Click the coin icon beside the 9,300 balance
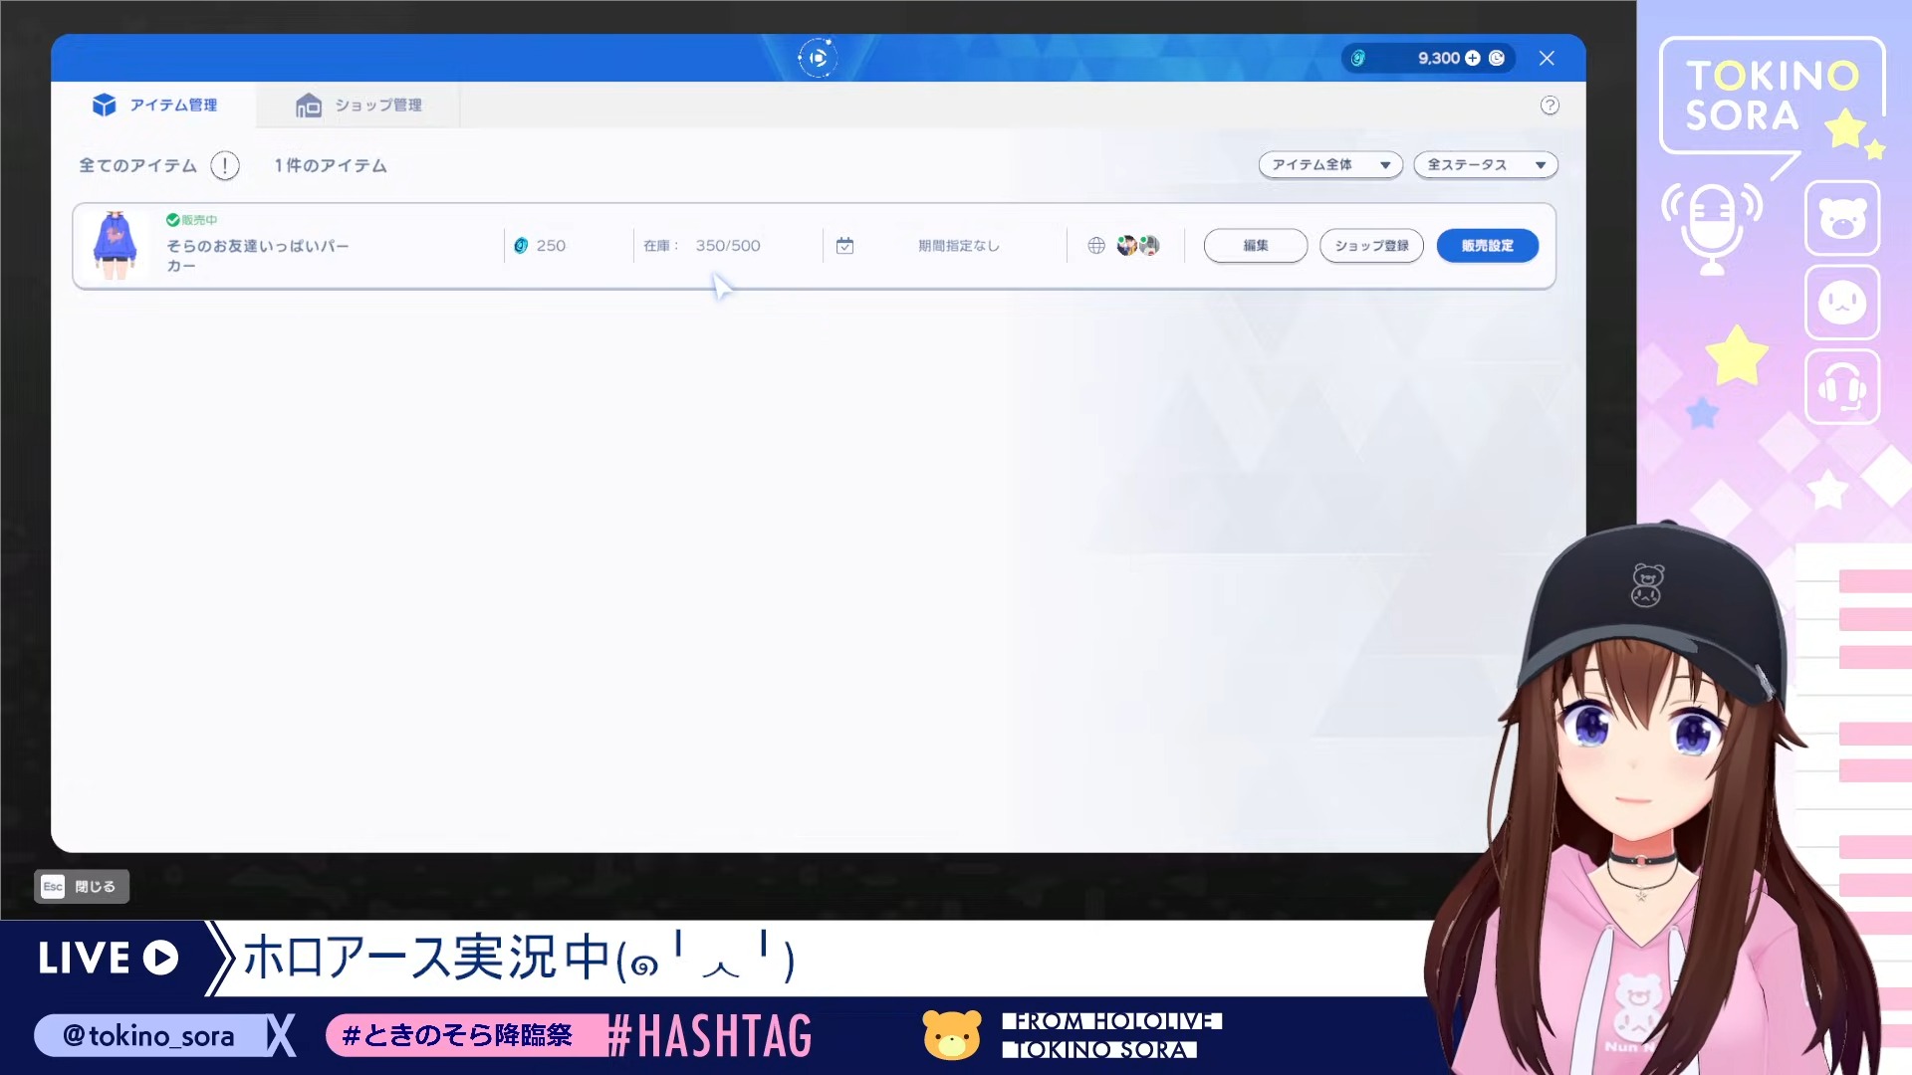The width and height of the screenshot is (1912, 1075). [1358, 59]
